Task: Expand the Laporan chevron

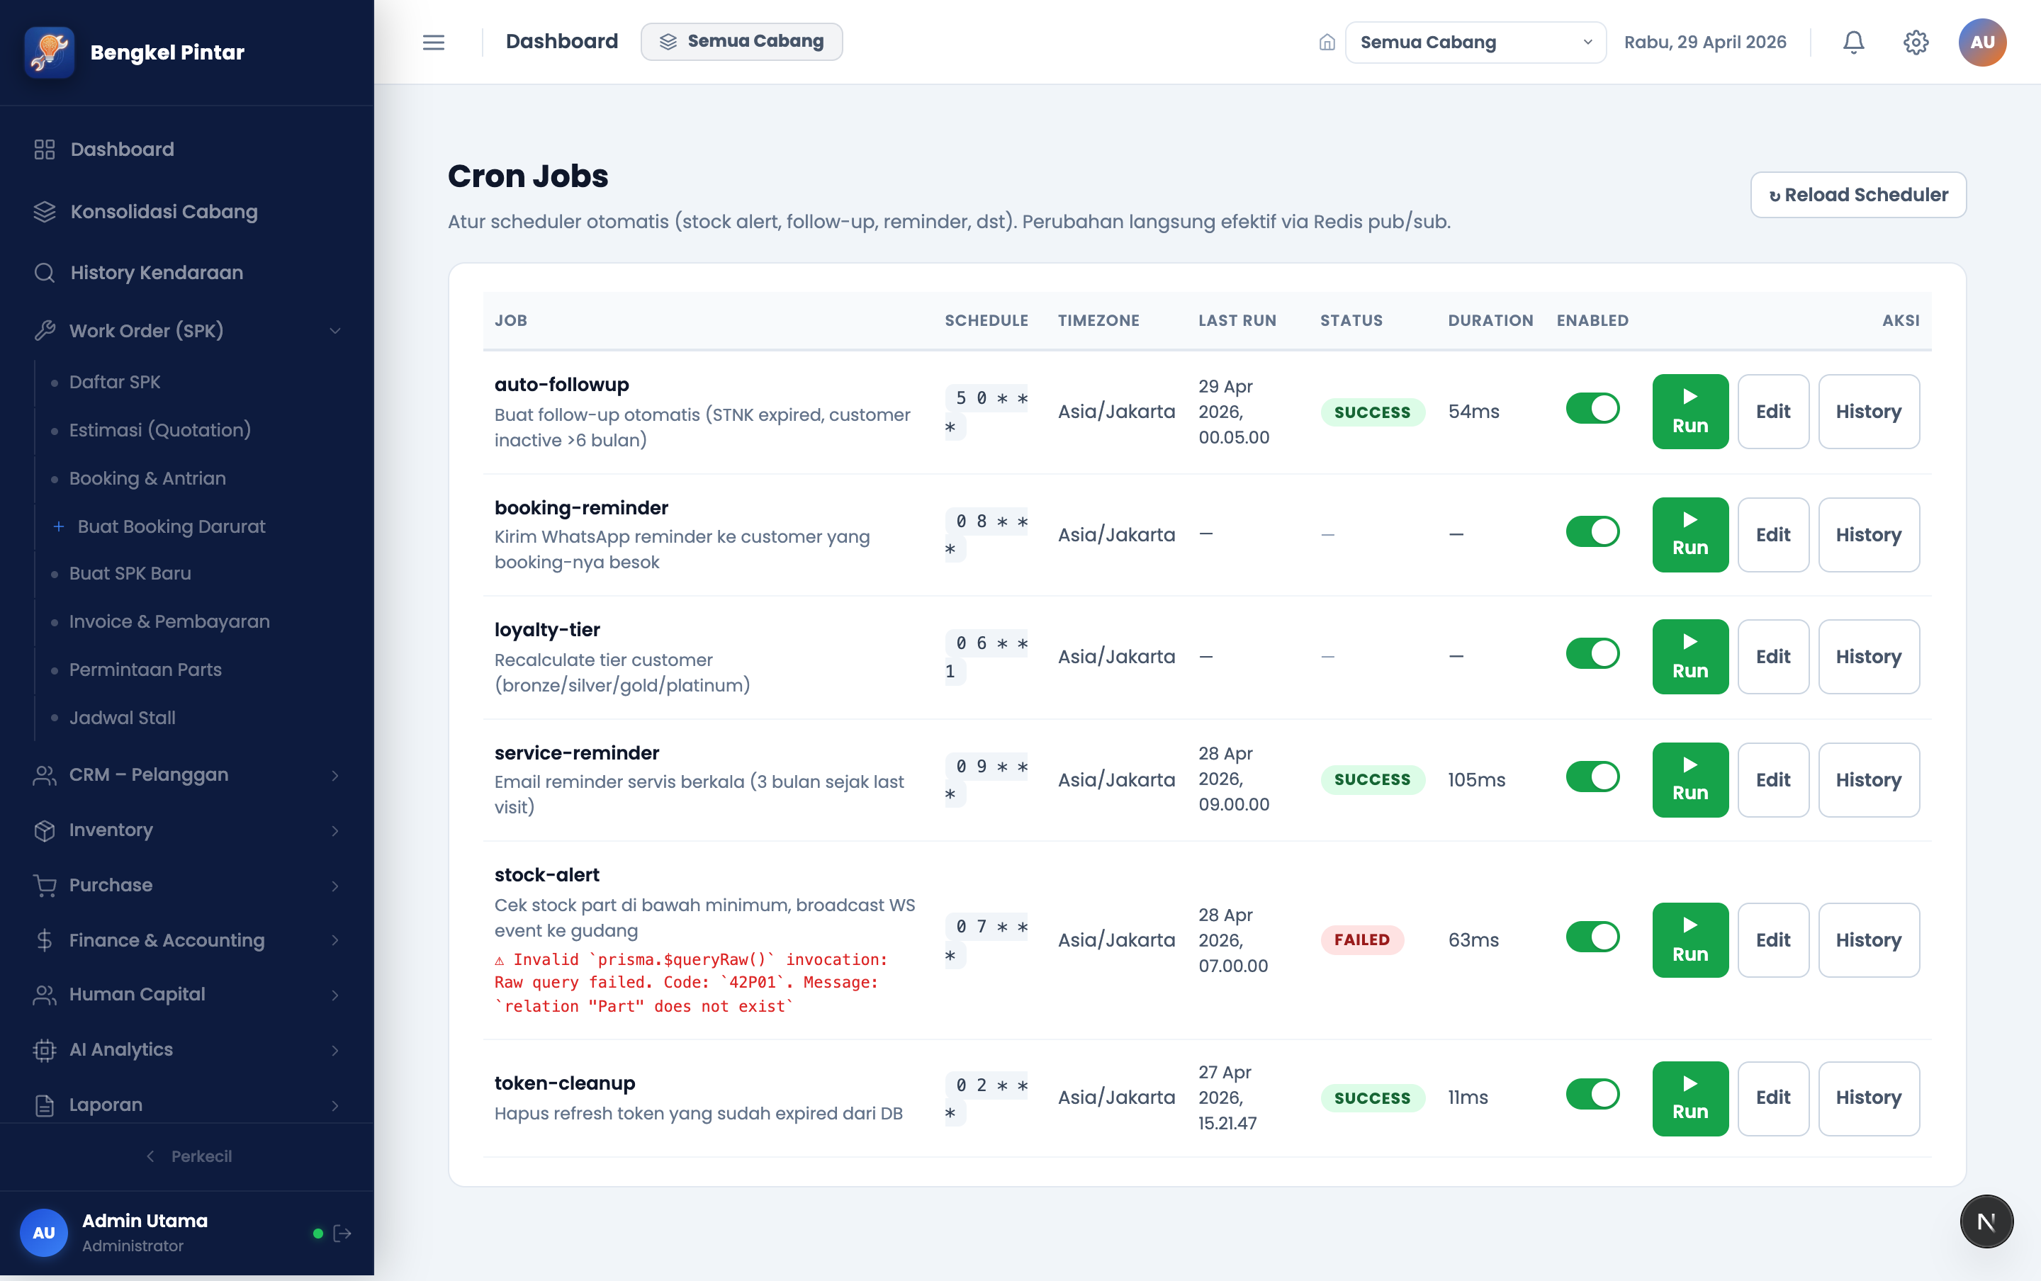Action: coord(334,1105)
